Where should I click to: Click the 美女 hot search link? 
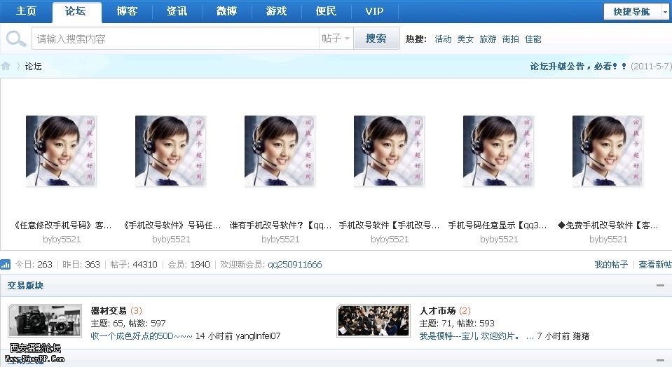tap(465, 39)
